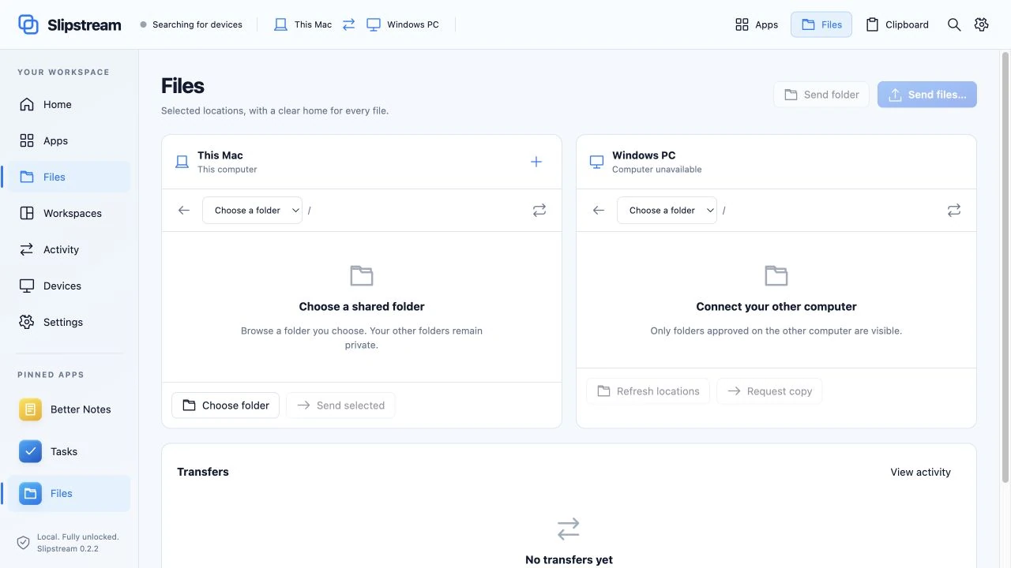This screenshot has width=1011, height=568.
Task: Go back in This Mac folder navigation
Action: pos(184,211)
